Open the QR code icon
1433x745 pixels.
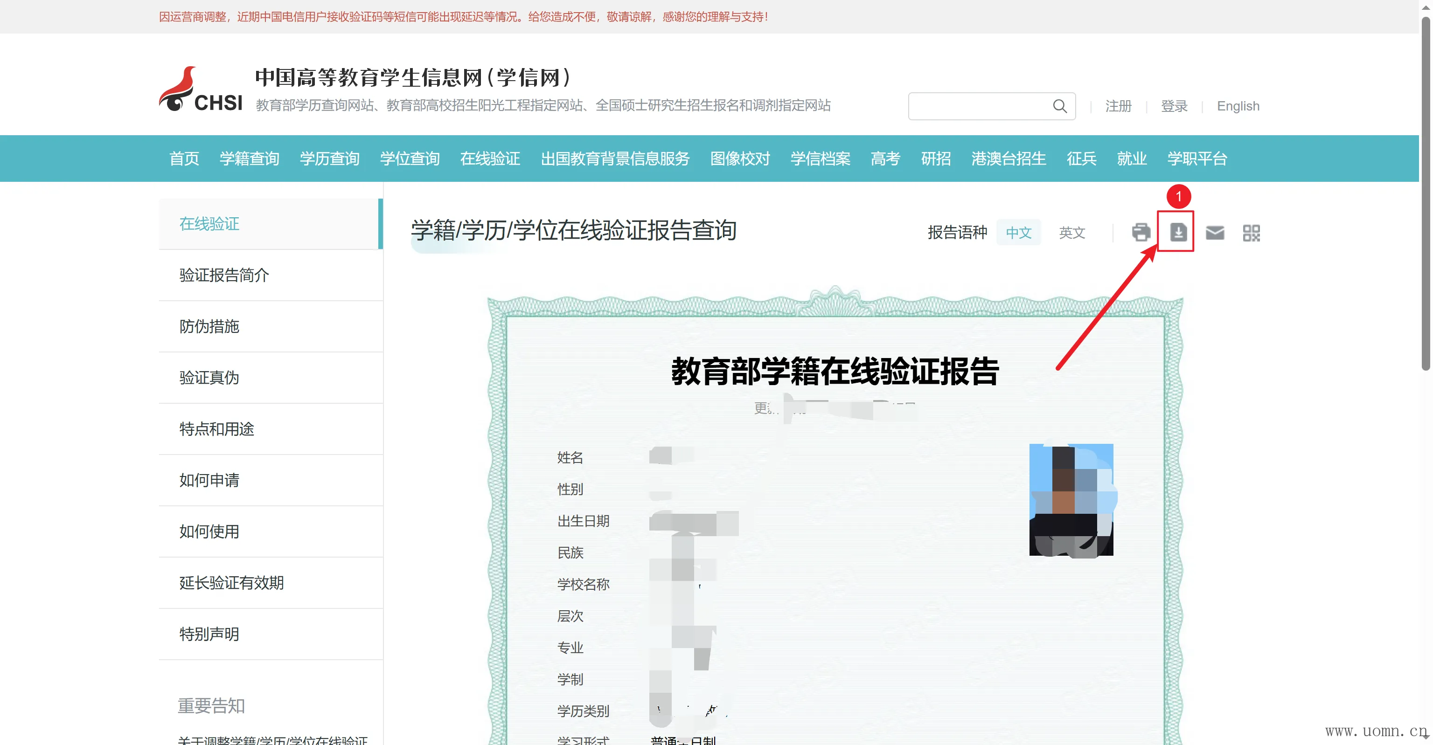tap(1251, 232)
